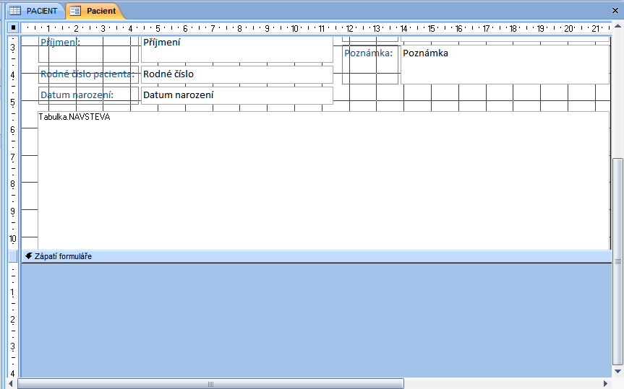Viewport: 624px width, 389px height.
Task: Select the Datum narození label
Action: [88, 95]
